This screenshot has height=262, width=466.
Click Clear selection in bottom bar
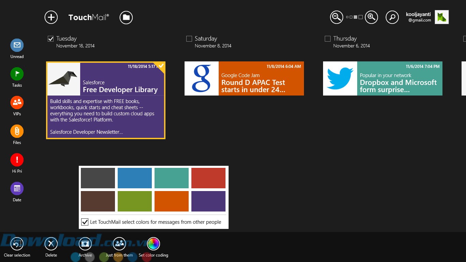(x=17, y=244)
